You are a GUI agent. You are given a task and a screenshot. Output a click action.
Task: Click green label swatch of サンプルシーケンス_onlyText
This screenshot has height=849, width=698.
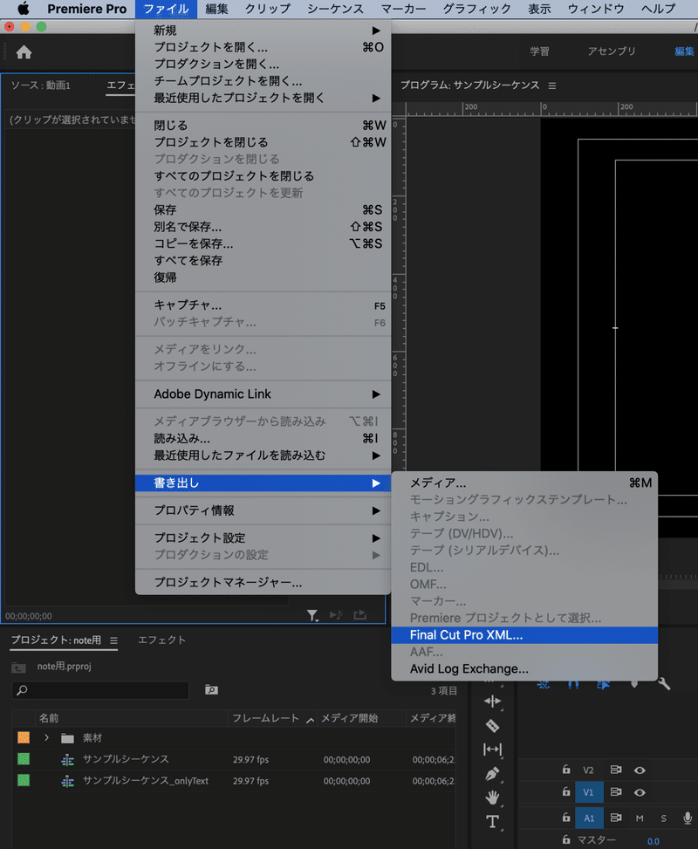click(24, 781)
